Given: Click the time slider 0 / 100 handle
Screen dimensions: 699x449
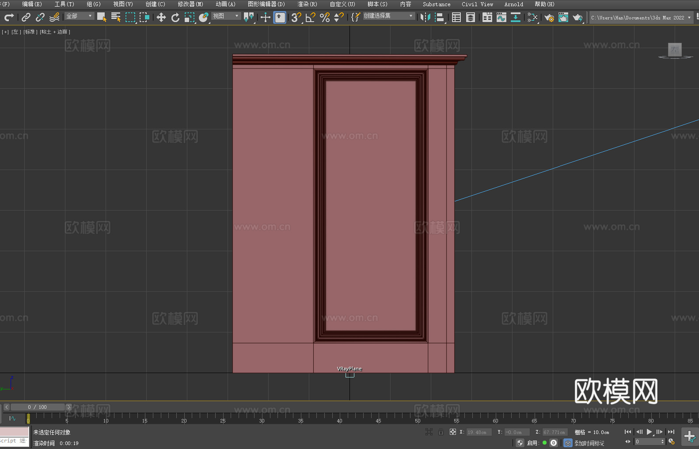Looking at the screenshot, I should tap(38, 407).
